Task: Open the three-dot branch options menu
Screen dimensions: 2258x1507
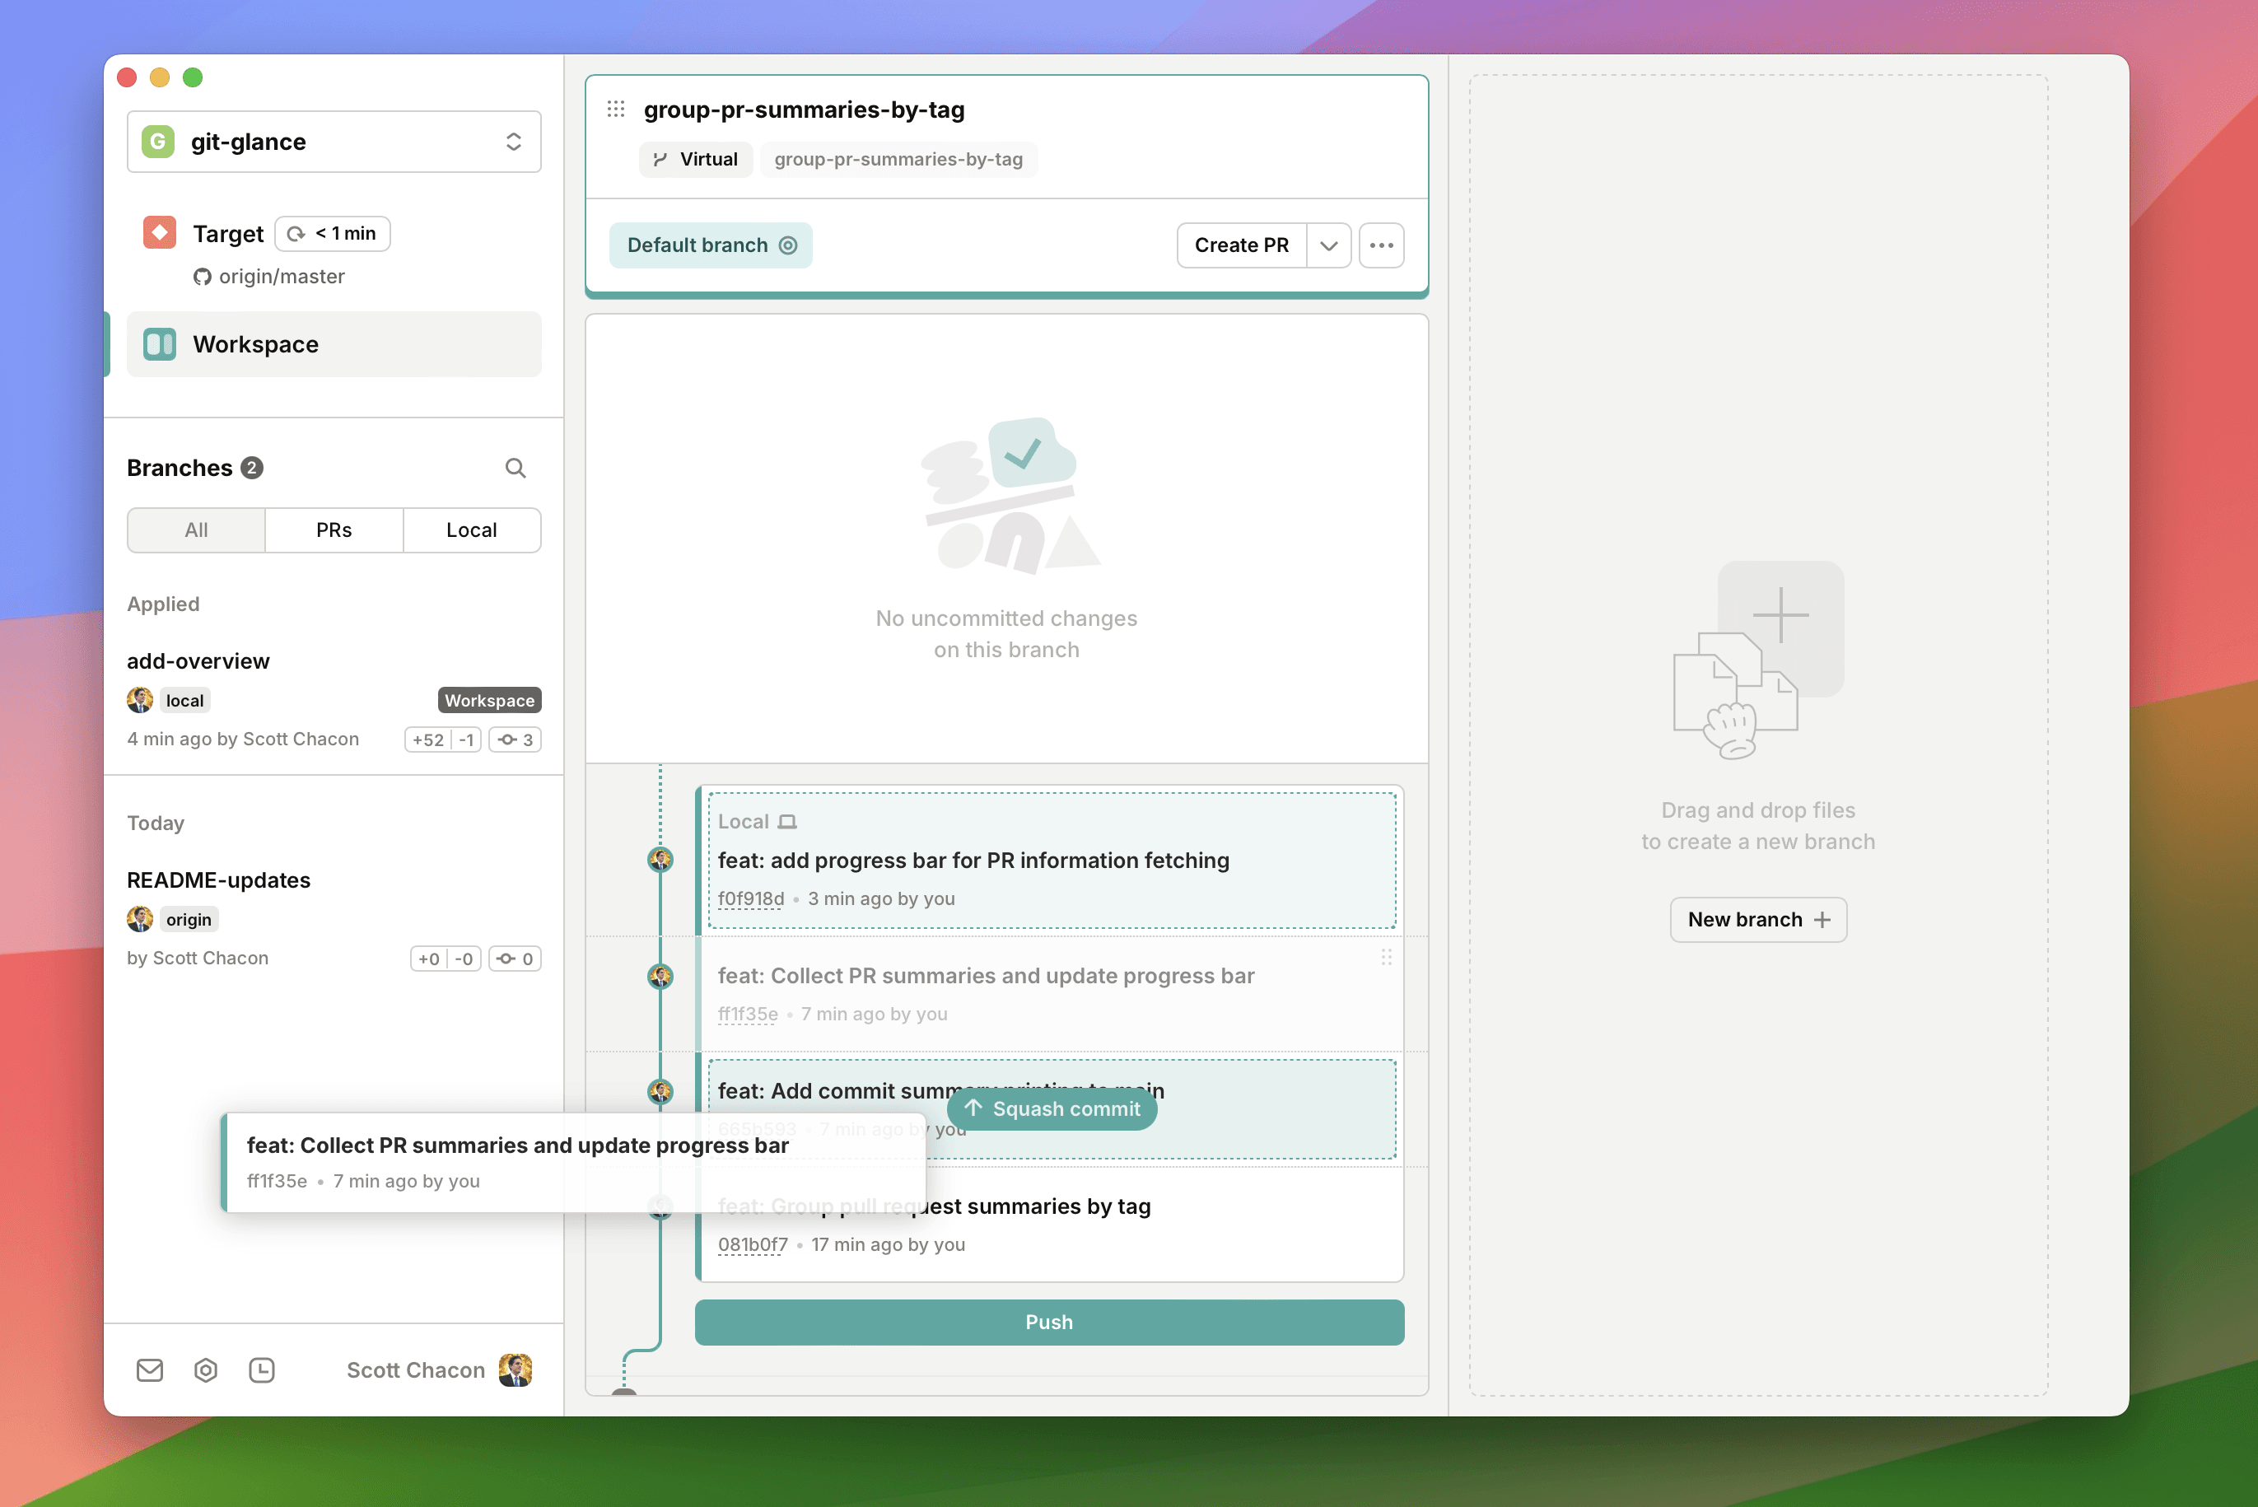Action: (1382, 245)
